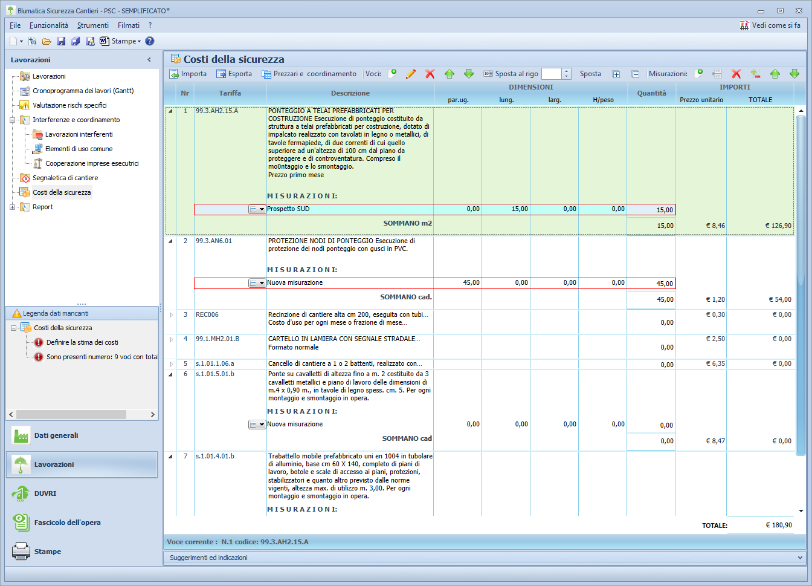
Task: Edit the selected voice using the pencil icon
Action: pyautogui.click(x=410, y=74)
